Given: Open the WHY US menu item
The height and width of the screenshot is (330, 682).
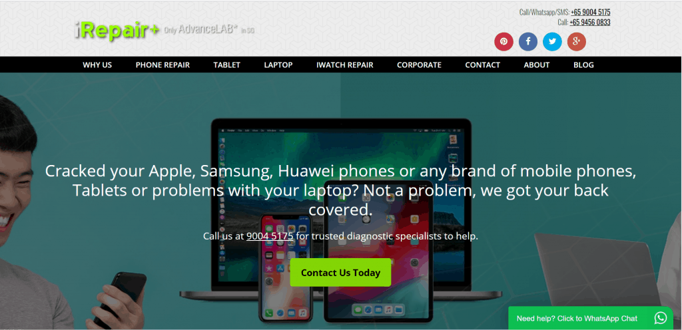Looking at the screenshot, I should click(x=97, y=65).
